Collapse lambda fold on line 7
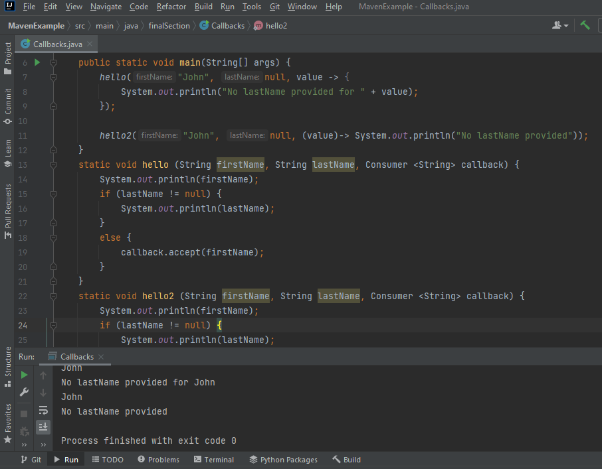 (x=53, y=77)
